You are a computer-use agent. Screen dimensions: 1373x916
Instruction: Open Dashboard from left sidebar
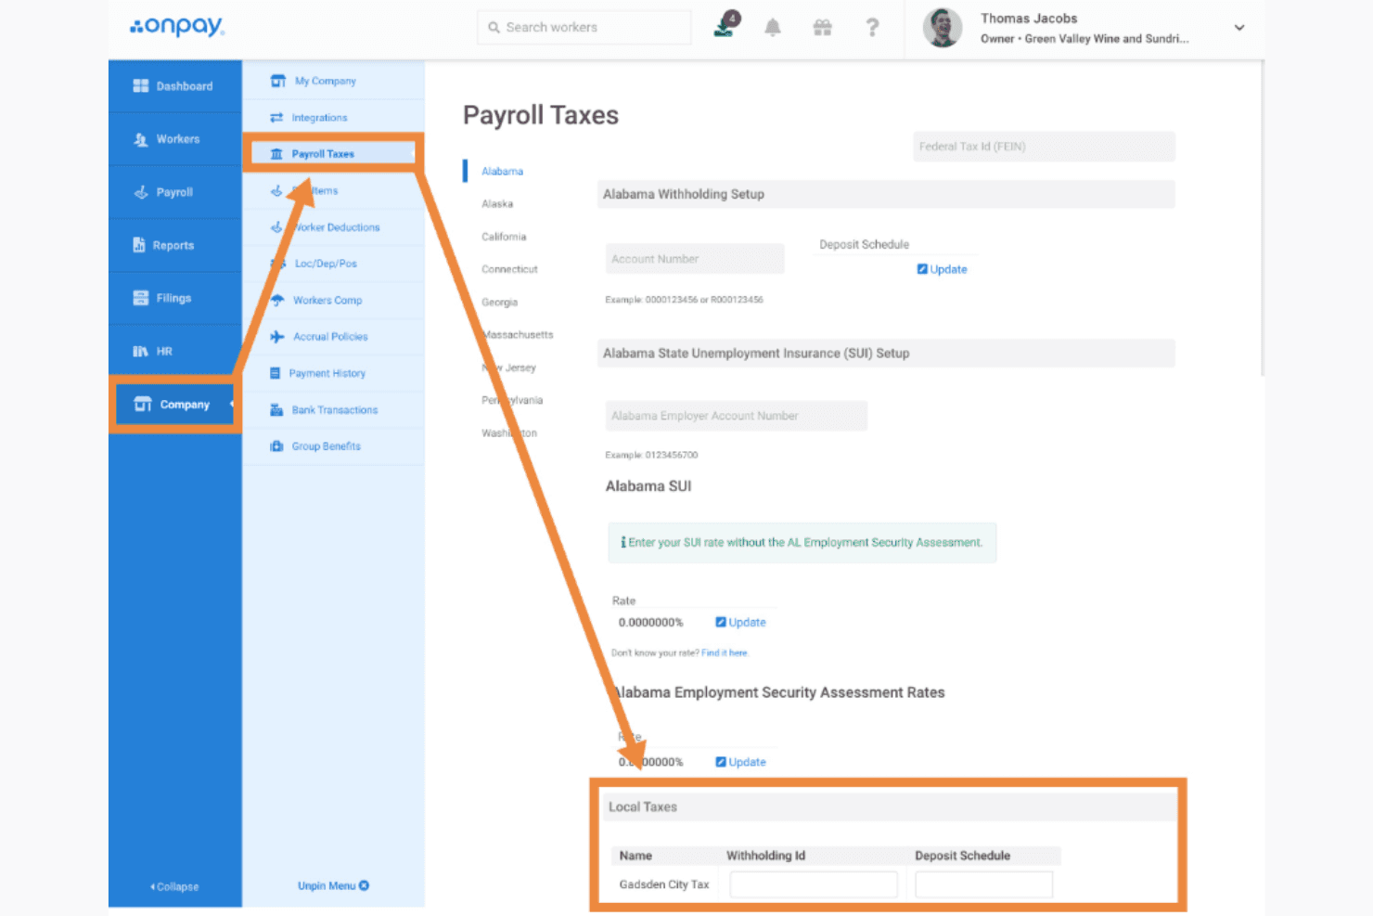(x=174, y=86)
